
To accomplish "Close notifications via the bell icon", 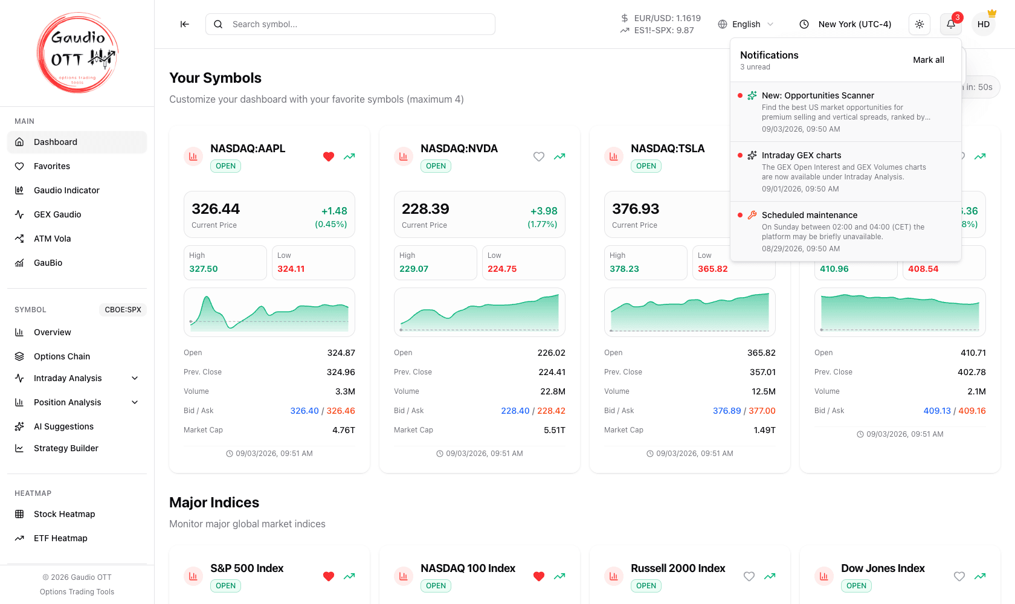I will [x=951, y=24].
